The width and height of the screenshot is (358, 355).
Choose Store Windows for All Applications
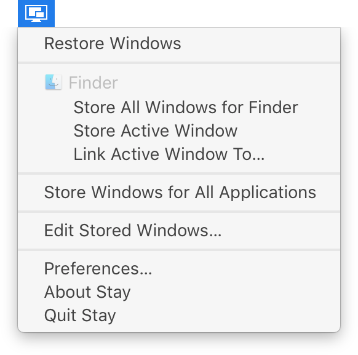pyautogui.click(x=179, y=193)
